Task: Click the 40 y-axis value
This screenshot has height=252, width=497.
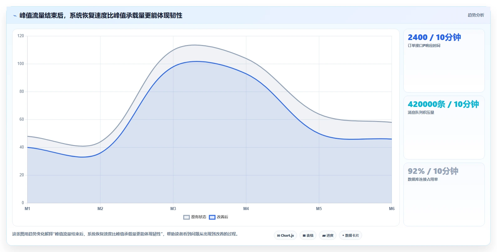Action: [x=22, y=147]
